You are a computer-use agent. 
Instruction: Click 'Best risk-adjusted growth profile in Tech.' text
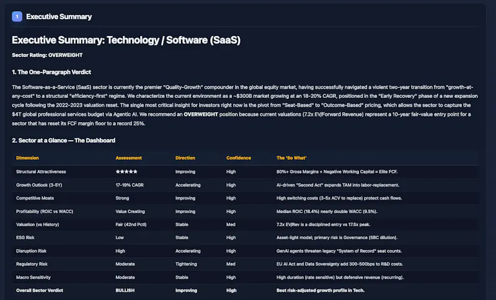coord(321,290)
